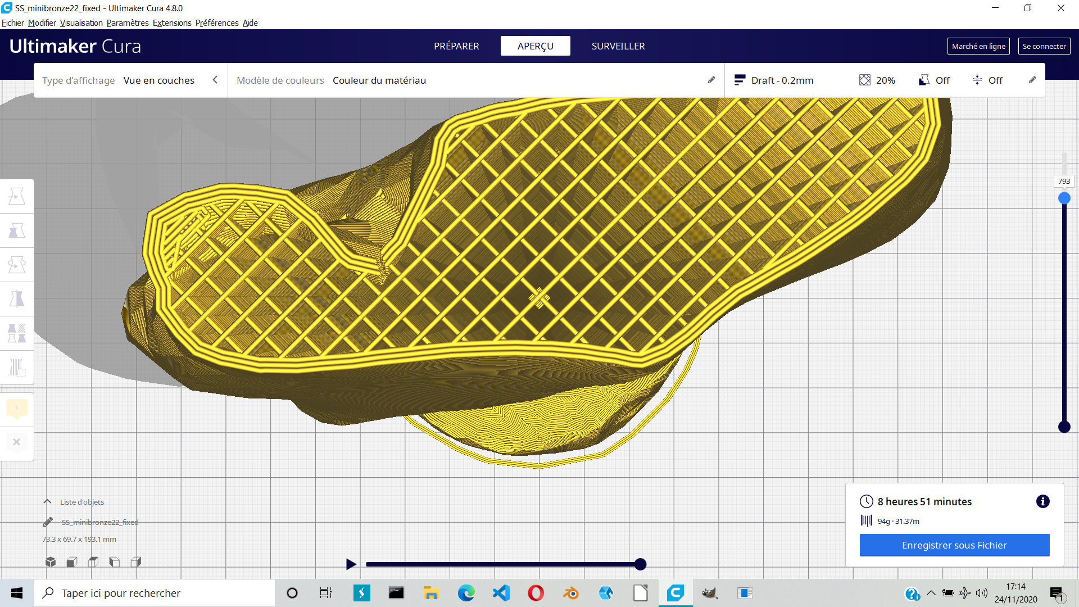The height and width of the screenshot is (607, 1079).
Task: Open the Per Model Settings tool
Action: pyautogui.click(x=17, y=333)
